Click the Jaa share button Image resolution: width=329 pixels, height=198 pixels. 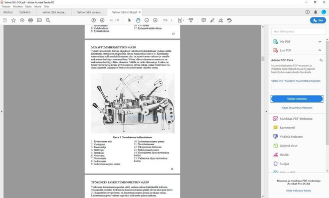(318, 20)
